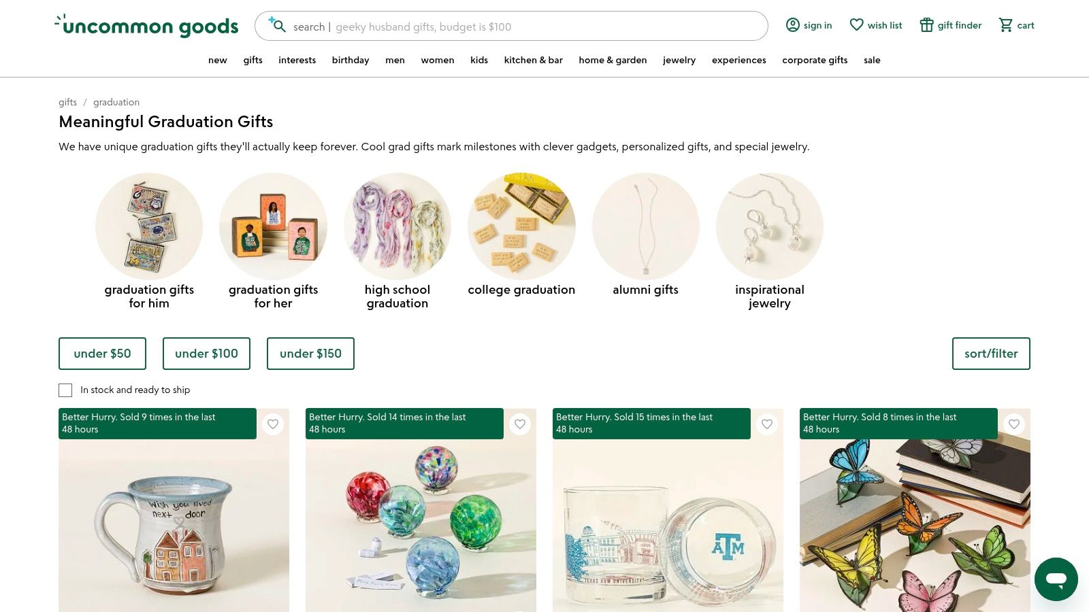Screen dimensions: 1089x612
Task: Open the gift finder gift-box icon
Action: pos(926,25)
